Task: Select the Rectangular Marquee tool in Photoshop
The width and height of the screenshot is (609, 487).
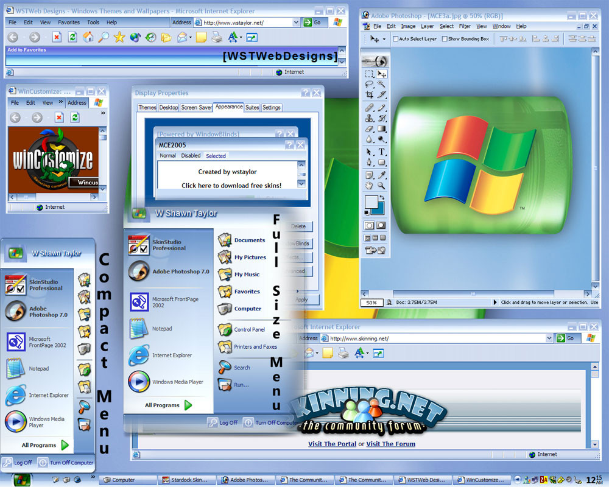Action: coord(370,74)
